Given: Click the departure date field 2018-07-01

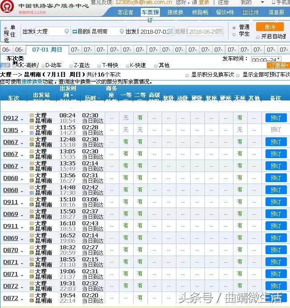Looking at the screenshot, I should point(156,32).
